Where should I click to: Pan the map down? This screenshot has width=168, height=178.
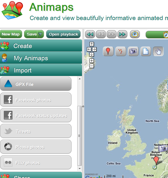tap(92, 55)
